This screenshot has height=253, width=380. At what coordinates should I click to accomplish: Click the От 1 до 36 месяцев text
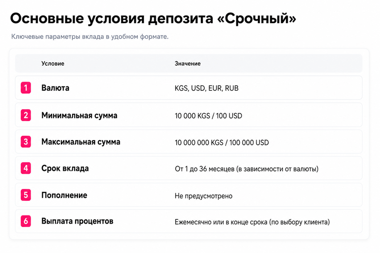pyautogui.click(x=205, y=169)
